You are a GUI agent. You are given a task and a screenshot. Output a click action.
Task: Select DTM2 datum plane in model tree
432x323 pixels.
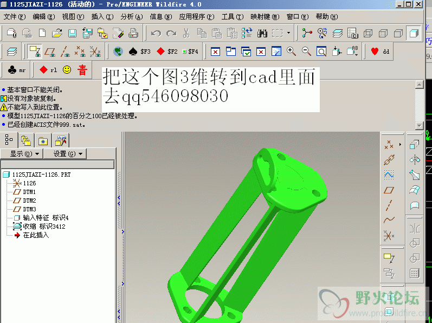(24, 201)
